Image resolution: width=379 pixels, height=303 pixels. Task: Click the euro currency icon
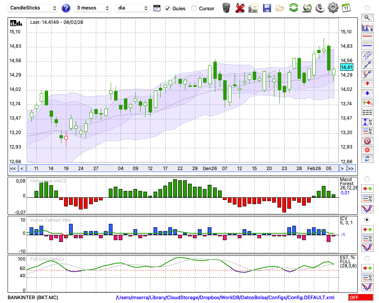point(320,8)
